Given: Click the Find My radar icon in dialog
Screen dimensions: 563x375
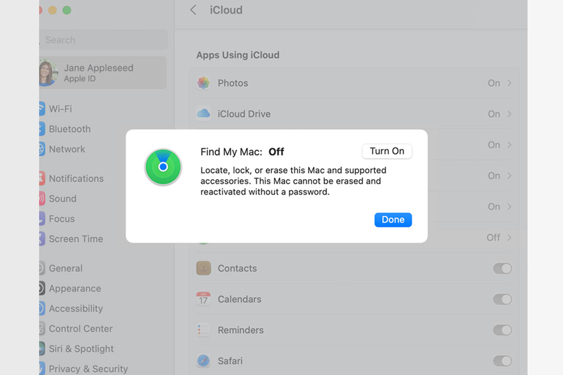Looking at the screenshot, I should coord(163,167).
